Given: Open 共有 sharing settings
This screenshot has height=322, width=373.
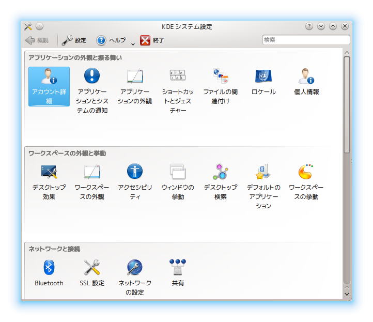Looking at the screenshot, I should click(178, 267).
